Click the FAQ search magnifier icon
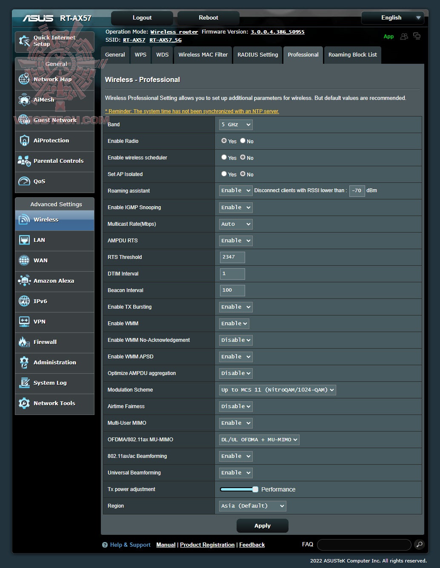This screenshot has width=440, height=568. [x=419, y=545]
